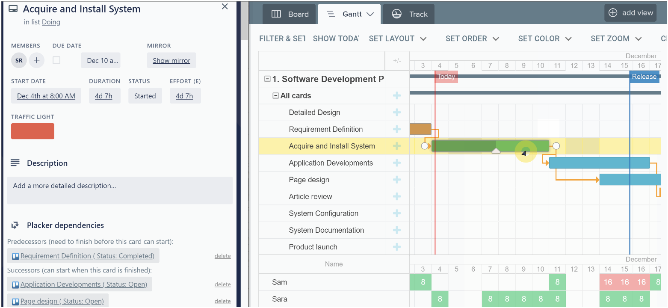Click plus icon beside Page design row

[397, 180]
